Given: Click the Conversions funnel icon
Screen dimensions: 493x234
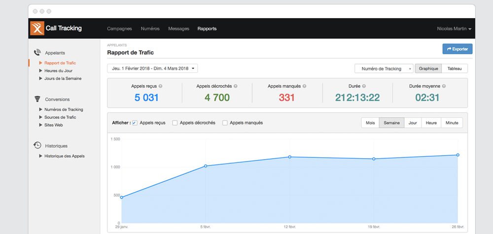Looking at the screenshot, I should click(37, 99).
